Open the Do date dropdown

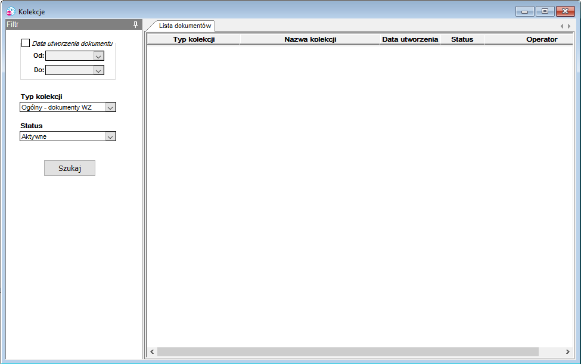(98, 70)
